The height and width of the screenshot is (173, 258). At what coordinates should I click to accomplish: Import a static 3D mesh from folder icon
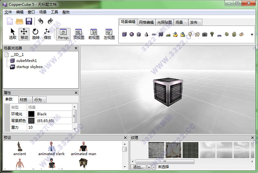[175, 34]
